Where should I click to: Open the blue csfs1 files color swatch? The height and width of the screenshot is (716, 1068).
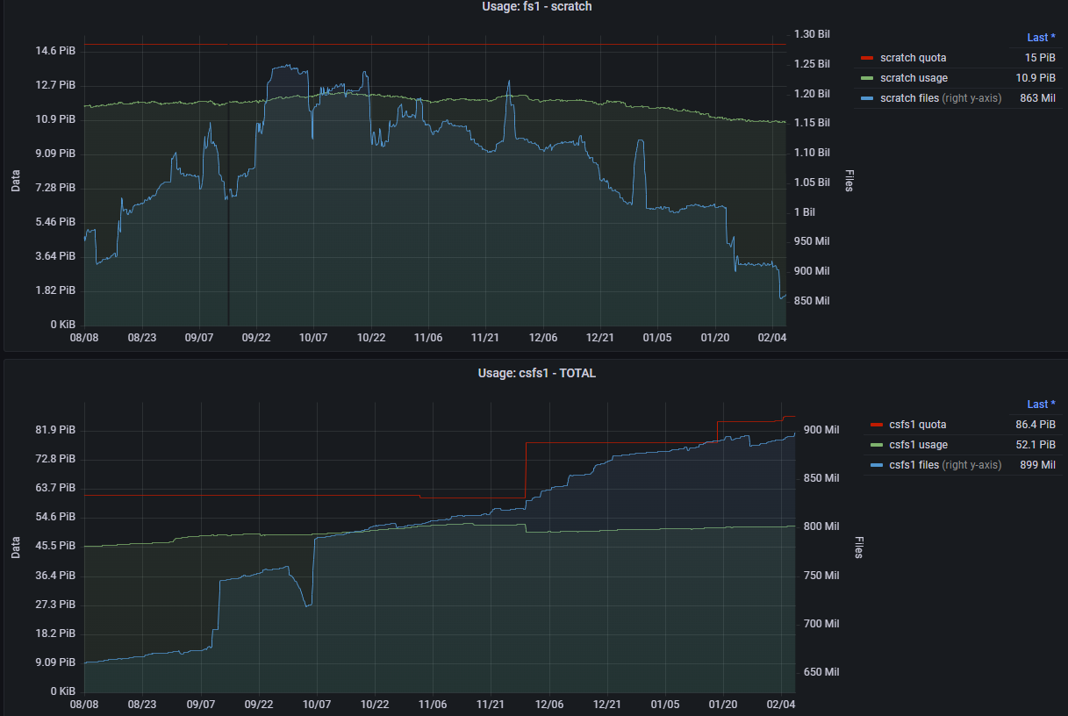coord(876,465)
